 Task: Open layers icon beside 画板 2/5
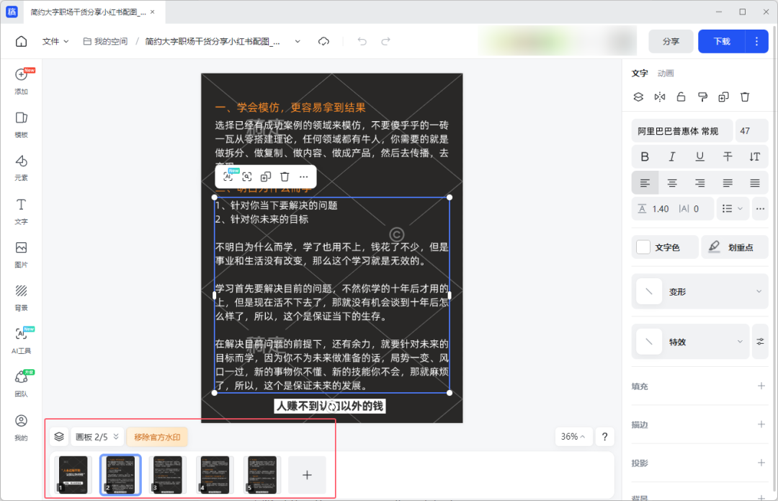pos(59,436)
